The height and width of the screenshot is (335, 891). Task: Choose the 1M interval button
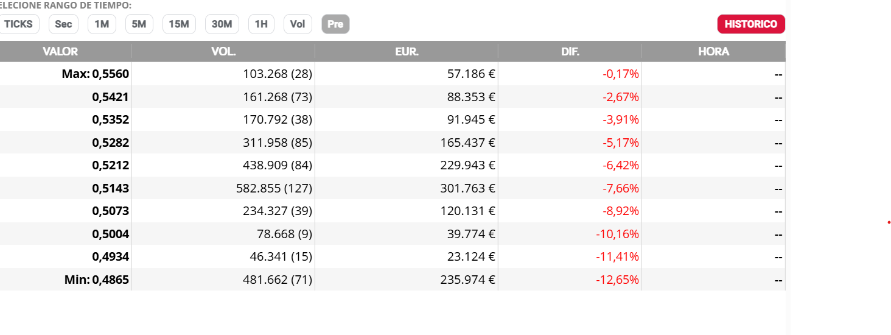click(102, 24)
